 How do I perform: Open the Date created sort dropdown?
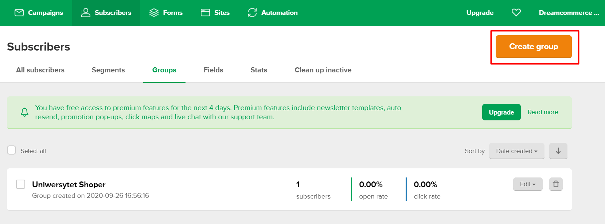516,151
